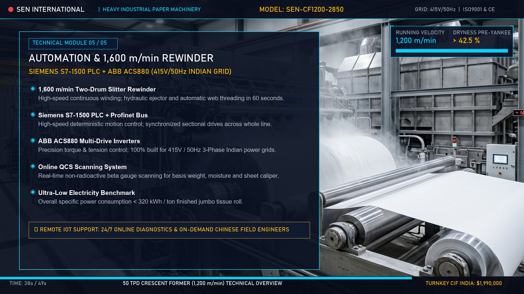Viewport: 524px width, 294px height.
Task: Click the 'Overall specific power consumption' description line
Action: tap(141, 202)
